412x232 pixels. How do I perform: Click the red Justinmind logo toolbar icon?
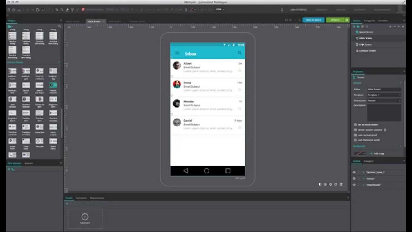tap(83, 10)
